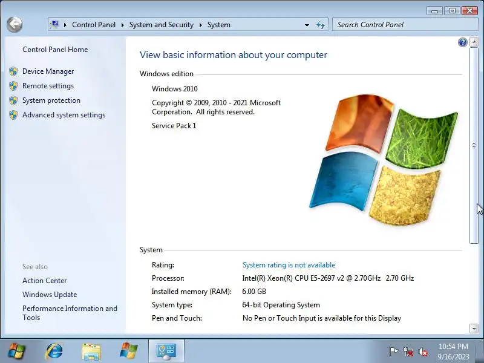Expand the address bar history dropdown arrow
This screenshot has width=484, height=363.
[x=307, y=25]
